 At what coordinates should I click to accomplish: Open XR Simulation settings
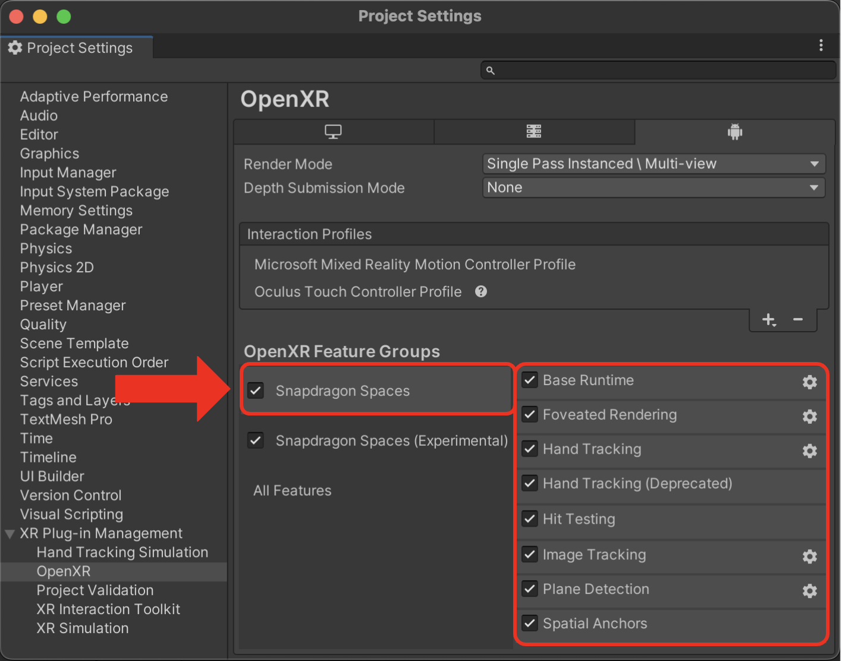pyautogui.click(x=83, y=629)
